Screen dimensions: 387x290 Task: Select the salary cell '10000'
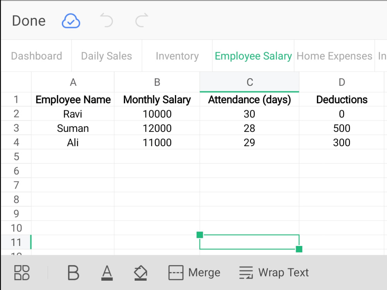157,114
